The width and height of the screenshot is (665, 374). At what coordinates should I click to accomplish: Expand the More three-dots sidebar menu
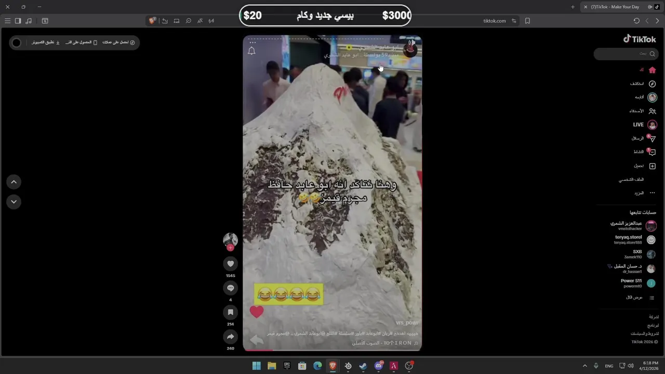[x=644, y=193]
